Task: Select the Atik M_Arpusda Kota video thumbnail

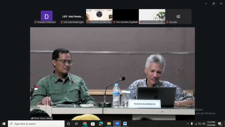Action: pos(152,16)
